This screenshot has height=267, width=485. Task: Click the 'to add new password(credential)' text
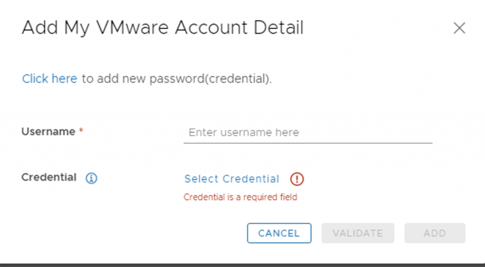pyautogui.click(x=177, y=79)
